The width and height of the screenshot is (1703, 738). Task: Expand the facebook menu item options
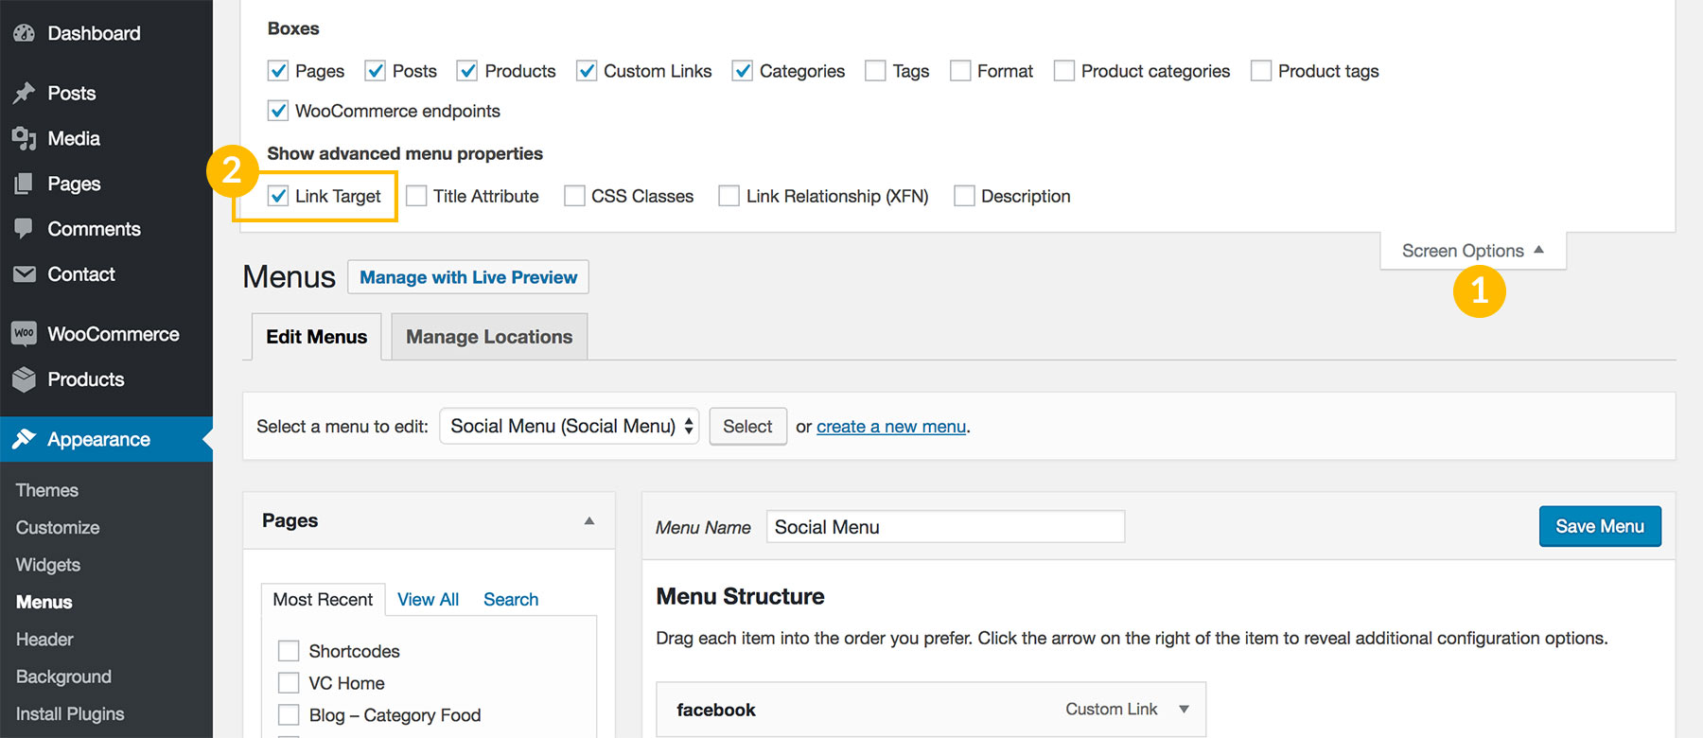click(x=1184, y=710)
